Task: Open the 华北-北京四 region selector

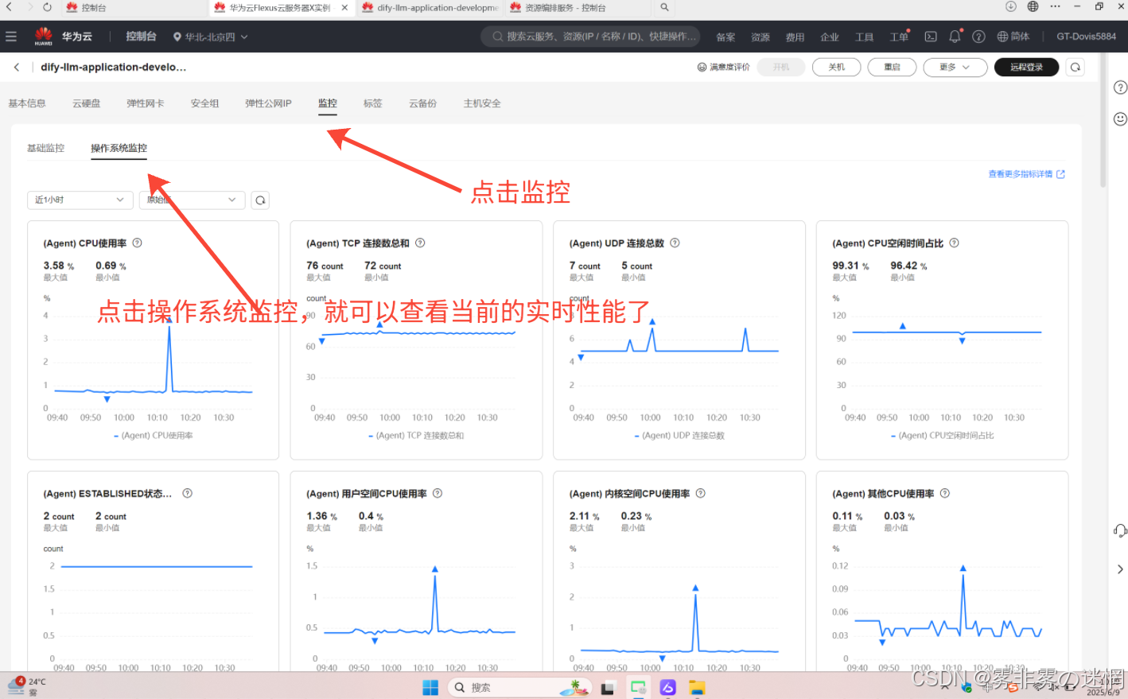Action: click(x=211, y=37)
